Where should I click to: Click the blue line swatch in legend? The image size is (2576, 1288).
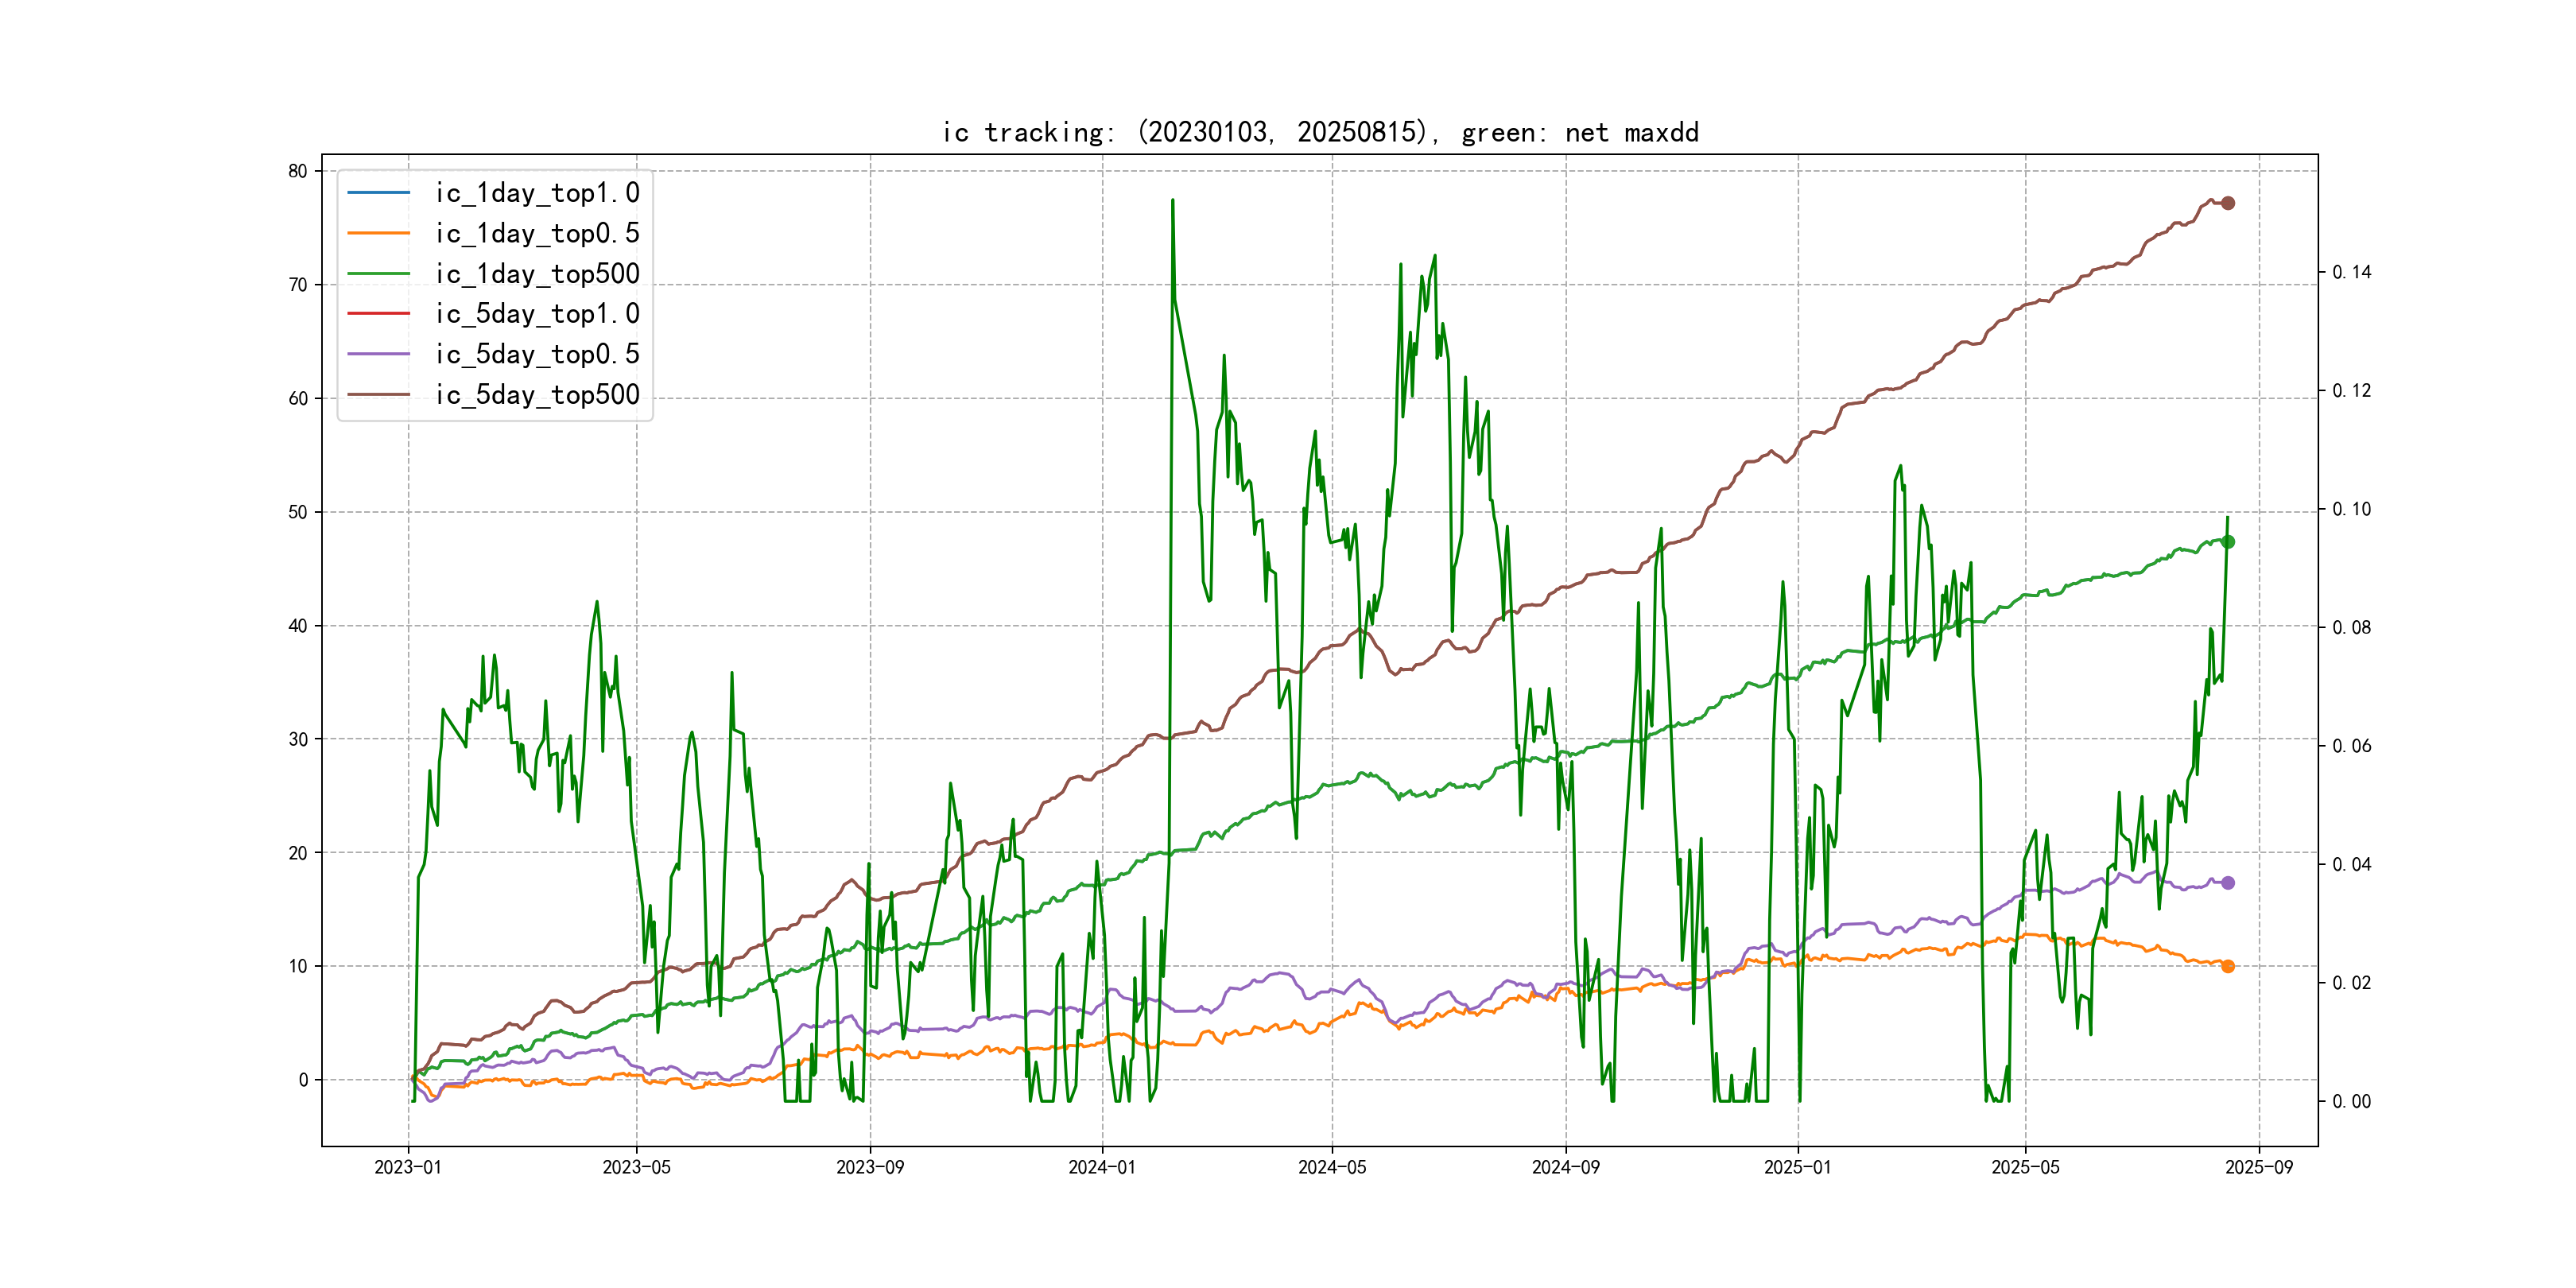378,192
